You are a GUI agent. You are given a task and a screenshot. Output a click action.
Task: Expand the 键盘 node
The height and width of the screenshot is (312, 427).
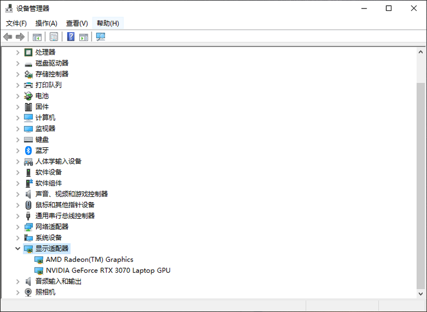pos(18,139)
